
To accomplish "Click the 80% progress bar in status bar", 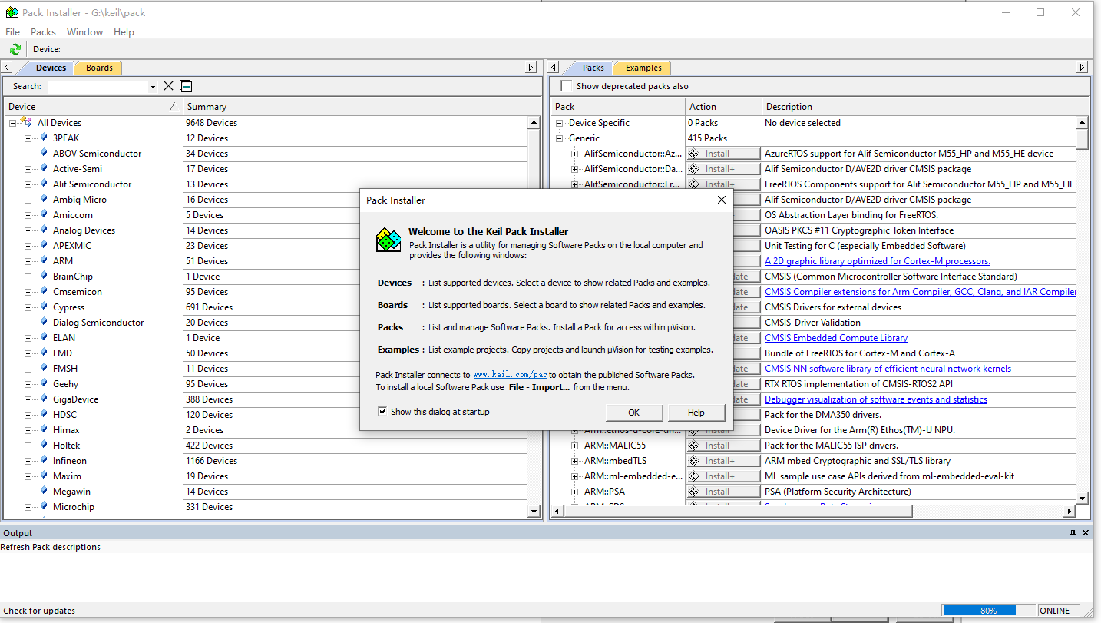I will point(988,611).
